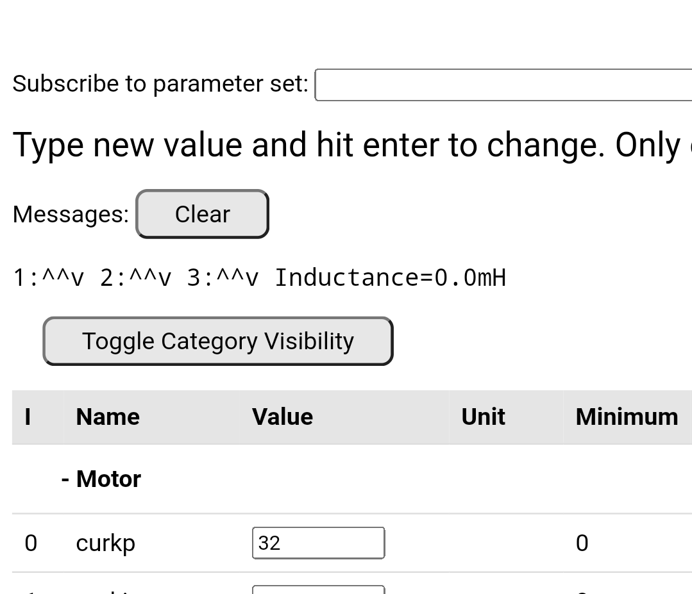Click the Inductance=0.0mH message text

tap(390, 278)
